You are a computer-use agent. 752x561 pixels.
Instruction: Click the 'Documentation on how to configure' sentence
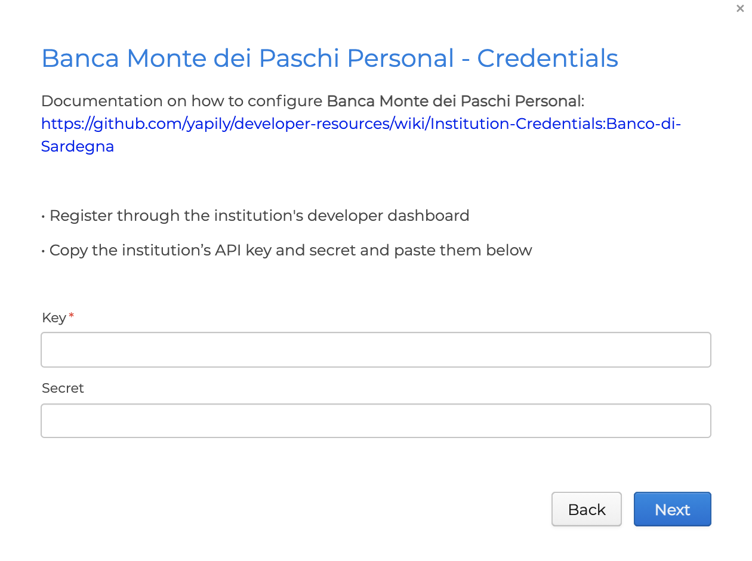point(313,101)
